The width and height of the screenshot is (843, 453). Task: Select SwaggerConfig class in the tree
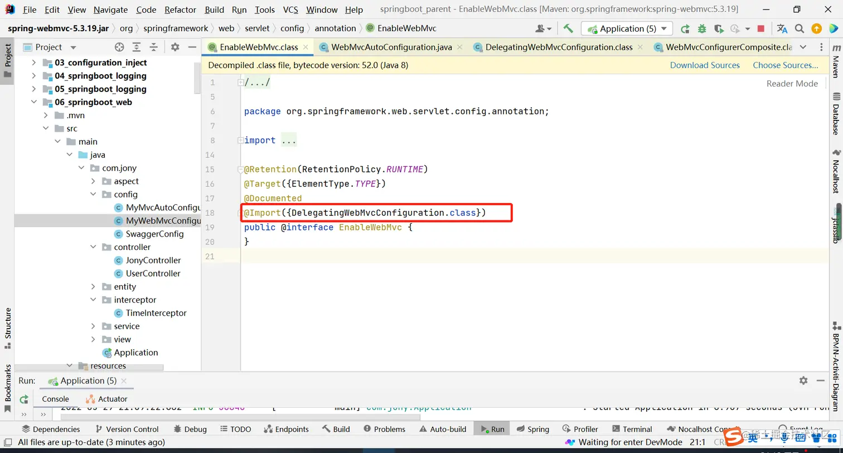[154, 234]
